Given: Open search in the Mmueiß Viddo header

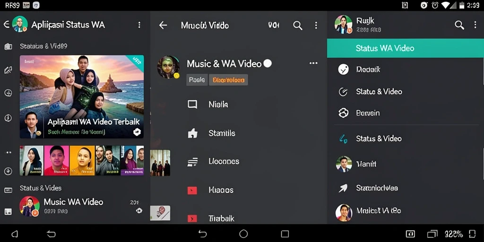Looking at the screenshot, I should tap(298, 26).
